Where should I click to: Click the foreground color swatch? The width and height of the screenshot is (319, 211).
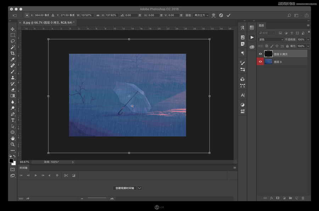pyautogui.click(x=11, y=161)
